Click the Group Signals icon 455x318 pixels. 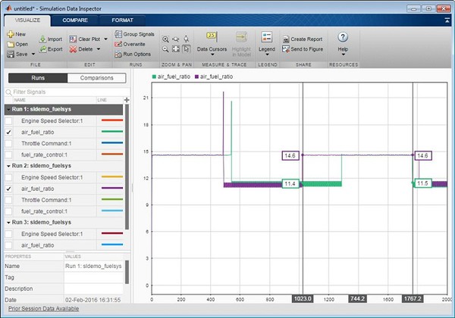(119, 34)
